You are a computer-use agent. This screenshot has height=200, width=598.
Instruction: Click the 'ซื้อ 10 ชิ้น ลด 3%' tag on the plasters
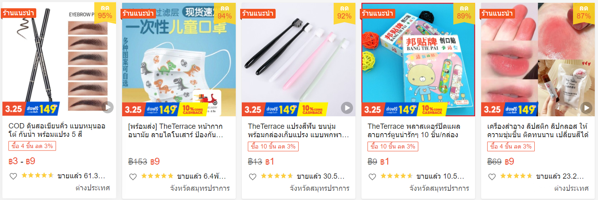[393, 146]
